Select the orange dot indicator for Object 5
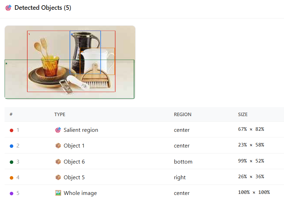Screen dimensions: 284x204 coord(11,177)
